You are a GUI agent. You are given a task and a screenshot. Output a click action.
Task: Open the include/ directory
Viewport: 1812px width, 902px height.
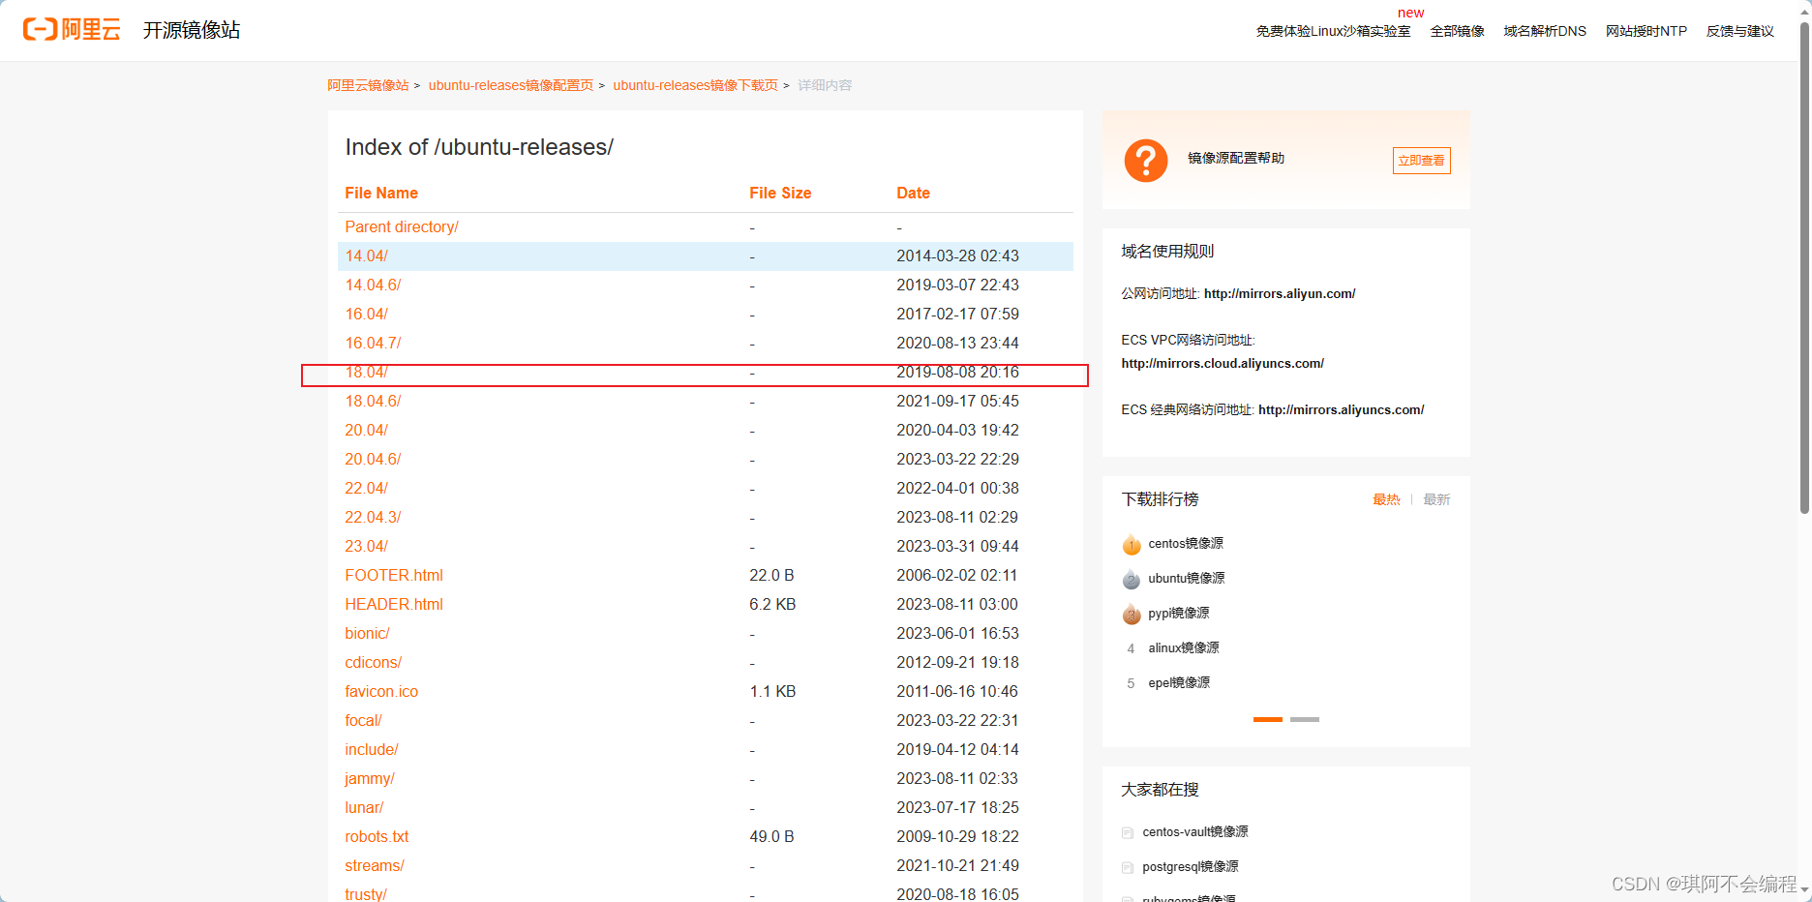(x=372, y=749)
